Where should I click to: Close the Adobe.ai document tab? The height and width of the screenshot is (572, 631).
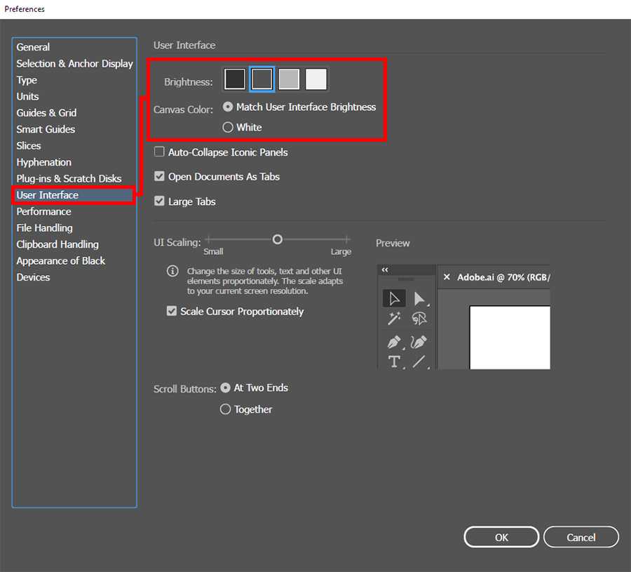point(447,277)
